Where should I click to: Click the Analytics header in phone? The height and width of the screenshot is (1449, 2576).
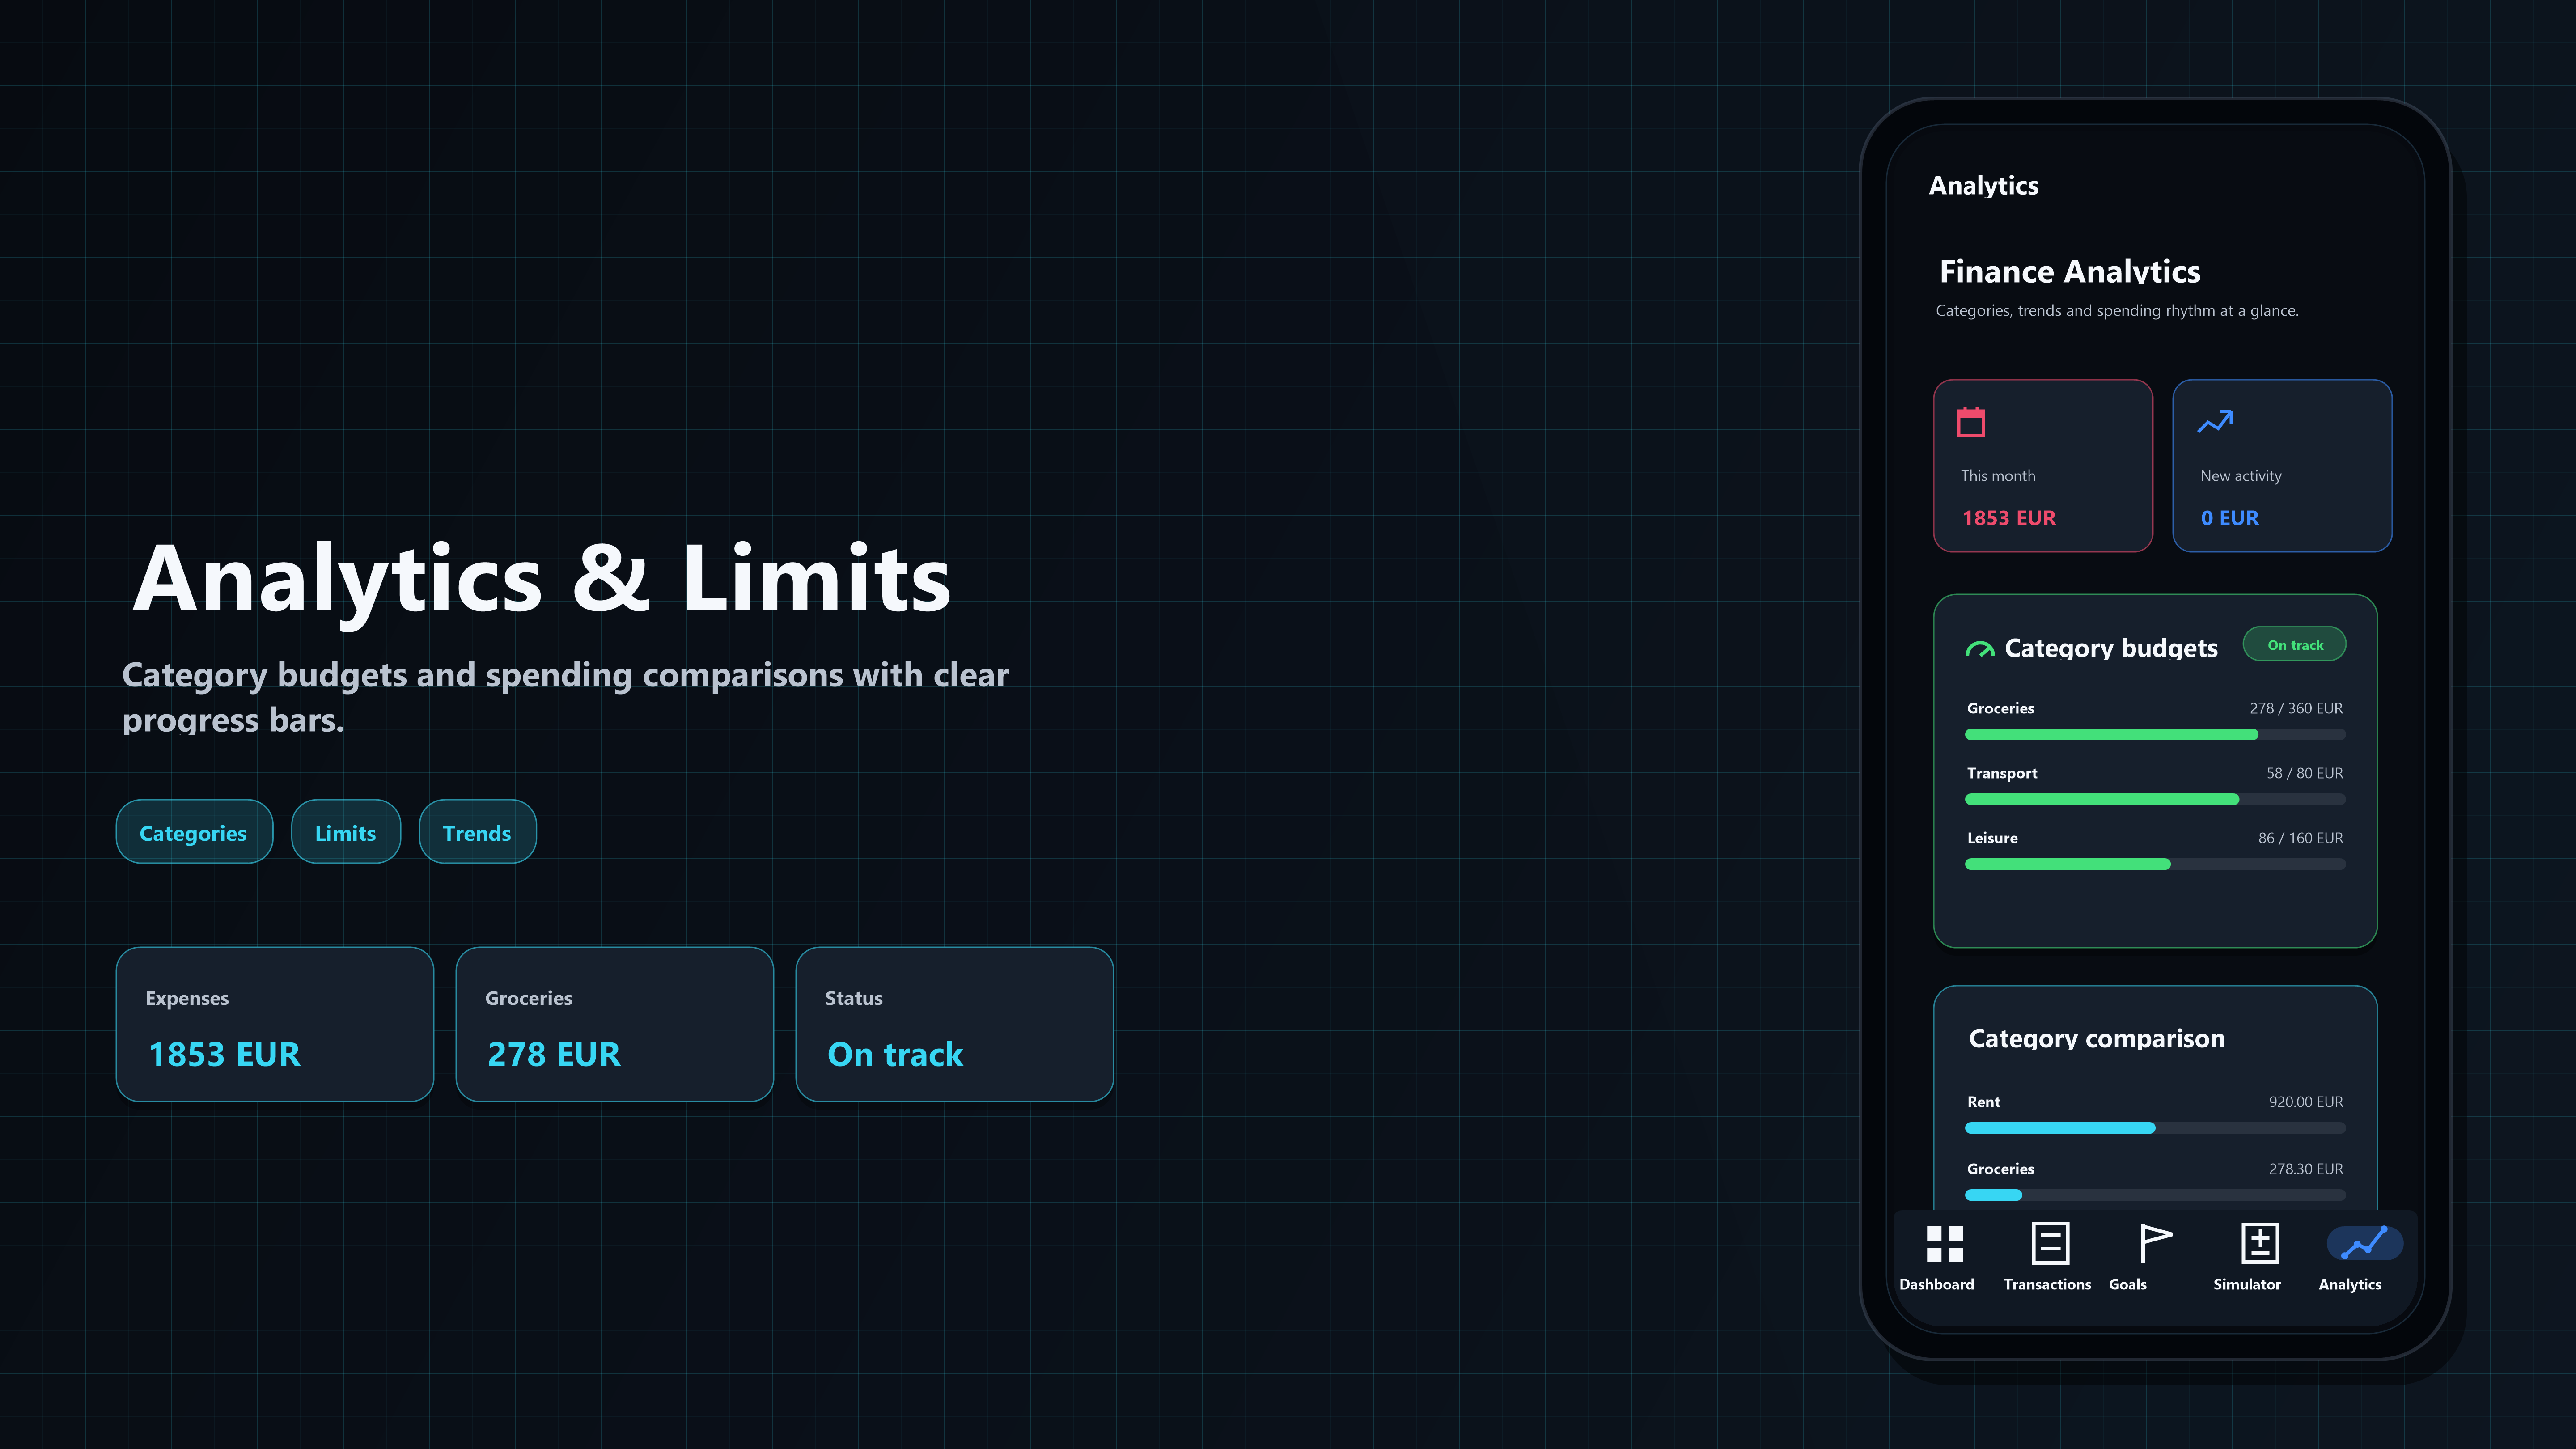(1983, 186)
